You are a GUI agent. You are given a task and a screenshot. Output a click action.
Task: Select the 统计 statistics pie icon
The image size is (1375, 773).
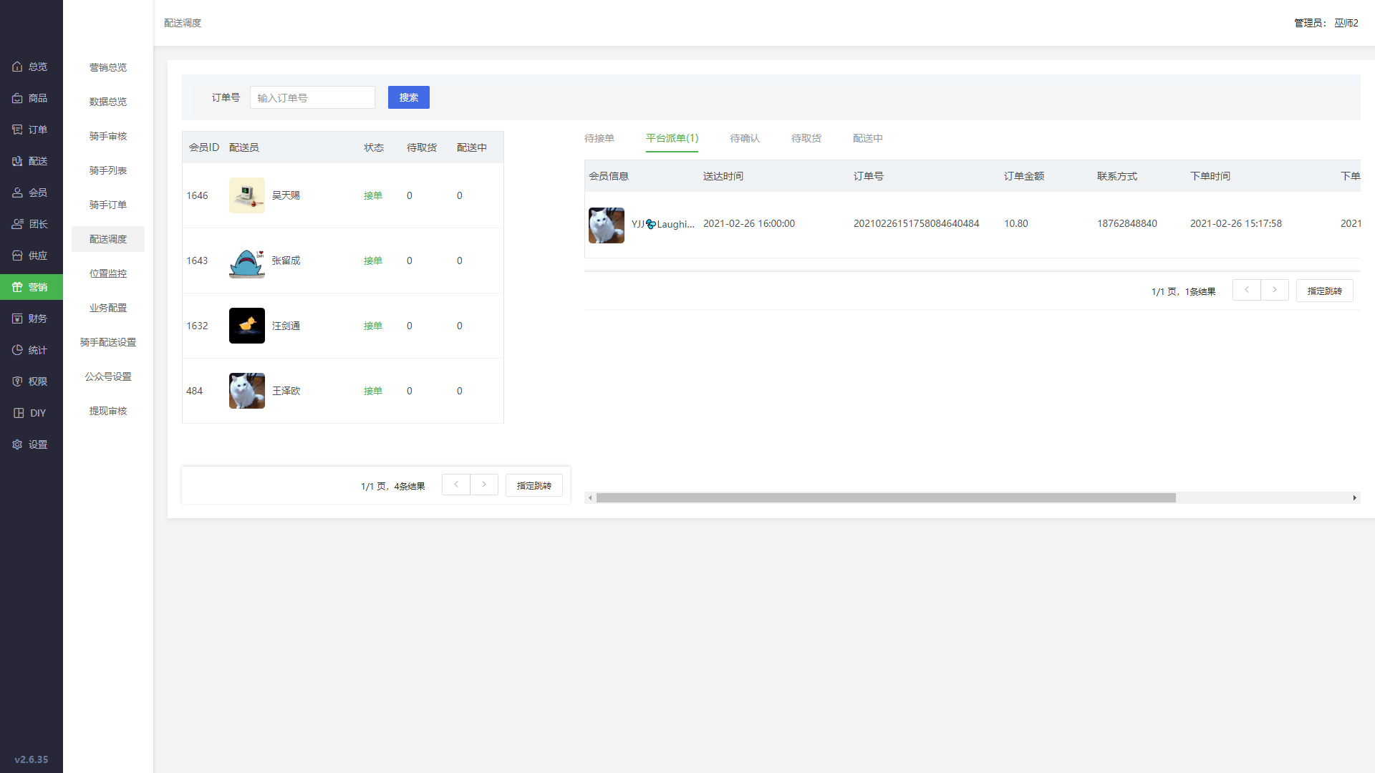coord(17,350)
